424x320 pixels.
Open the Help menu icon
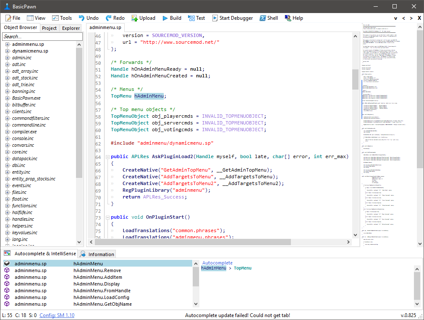click(288, 18)
